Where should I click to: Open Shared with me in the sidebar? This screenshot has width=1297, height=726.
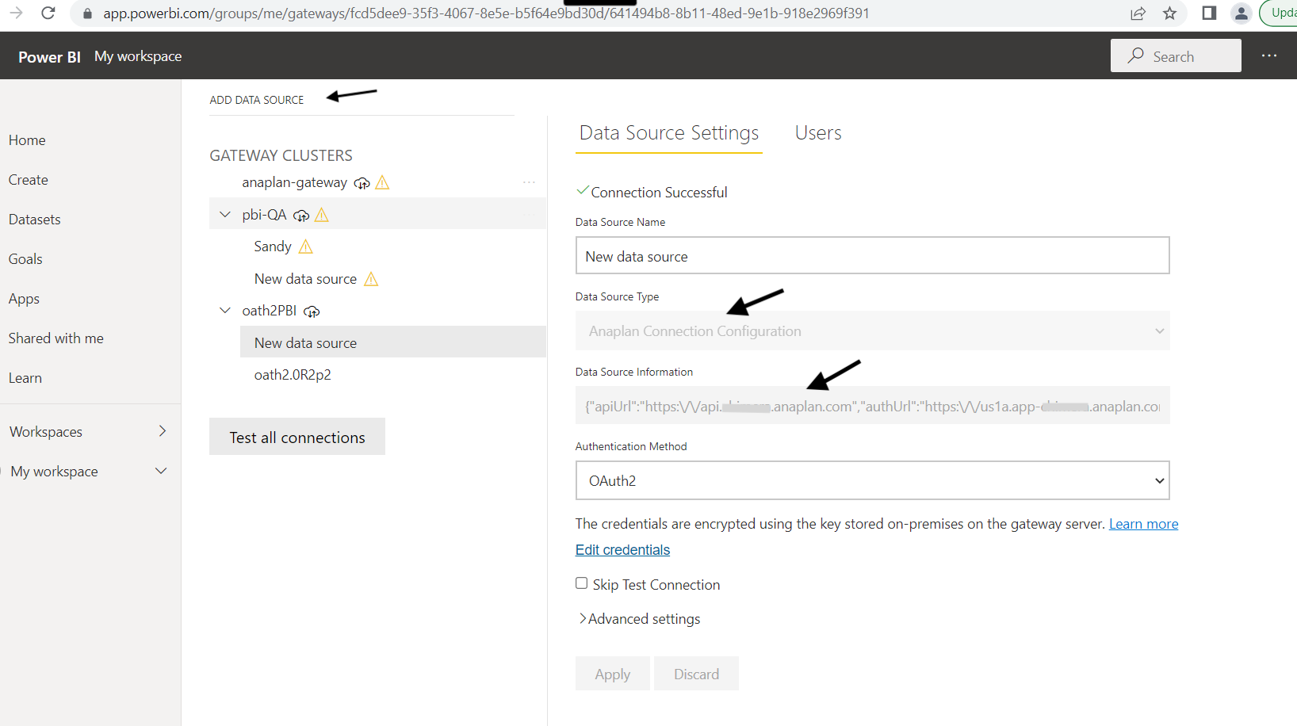click(x=56, y=338)
